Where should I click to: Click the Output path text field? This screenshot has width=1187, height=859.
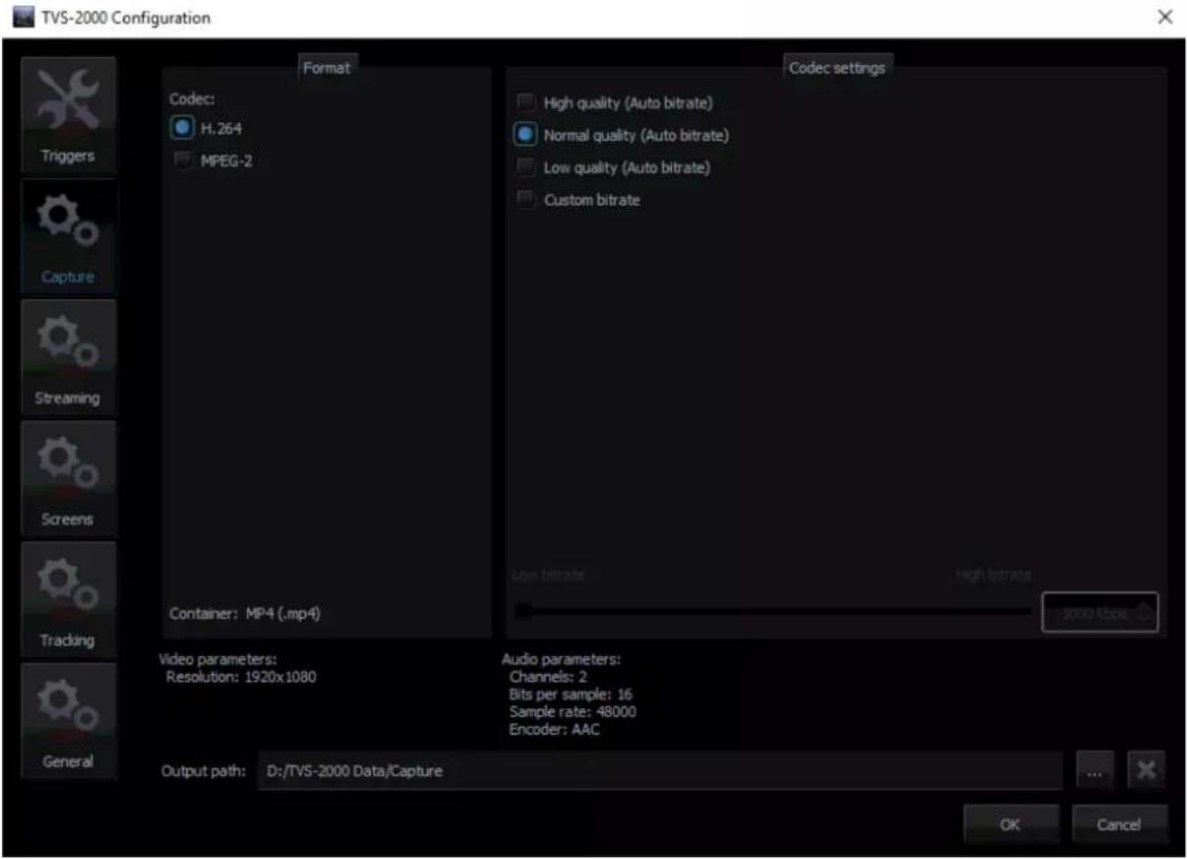pos(660,771)
